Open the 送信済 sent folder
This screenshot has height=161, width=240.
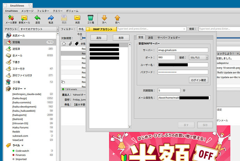tap(30, 49)
